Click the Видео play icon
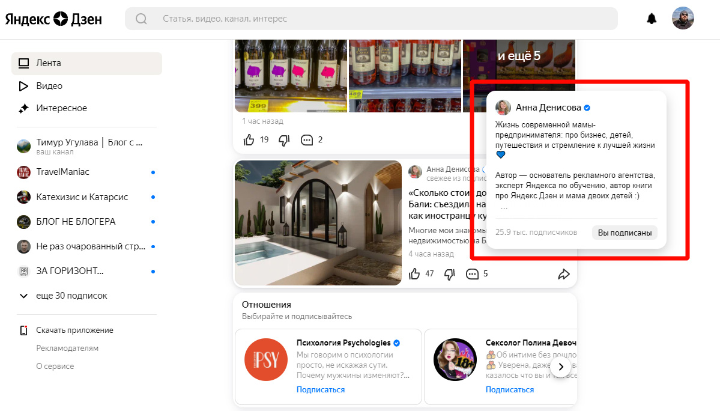 (x=23, y=86)
